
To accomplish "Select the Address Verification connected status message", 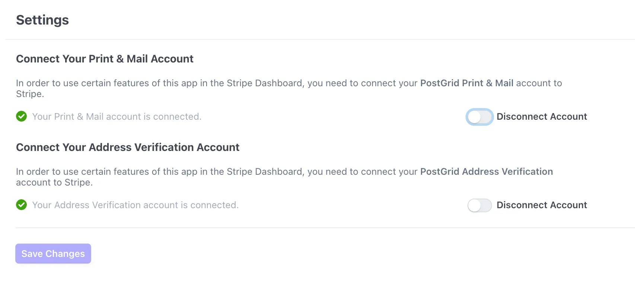I will click(x=135, y=205).
